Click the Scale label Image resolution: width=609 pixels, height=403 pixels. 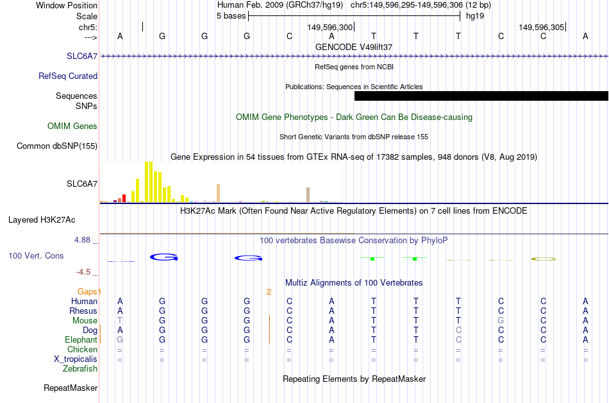click(x=87, y=16)
